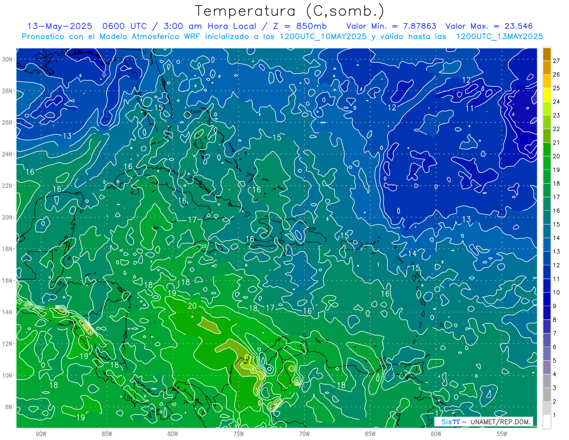
Task: Click the '65W' longitude axis label
Action: pyautogui.click(x=370, y=434)
